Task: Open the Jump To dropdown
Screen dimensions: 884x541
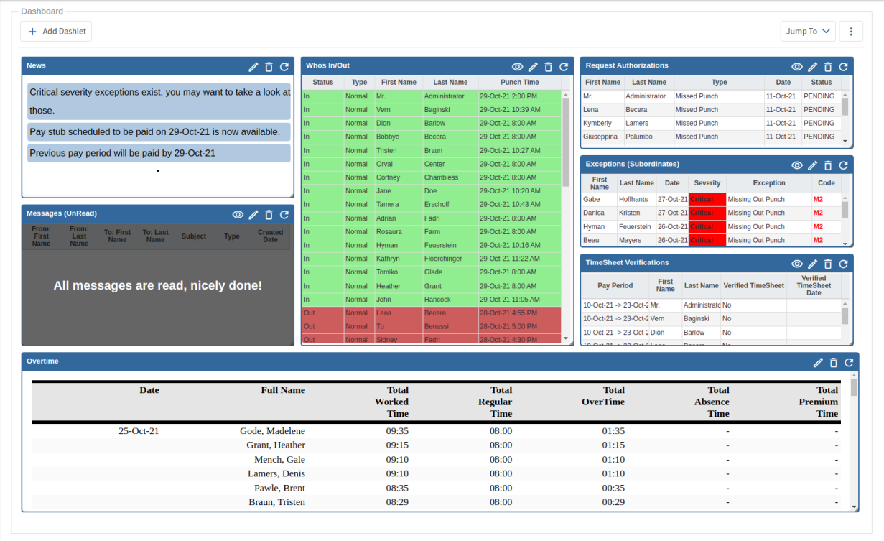Action: point(808,32)
